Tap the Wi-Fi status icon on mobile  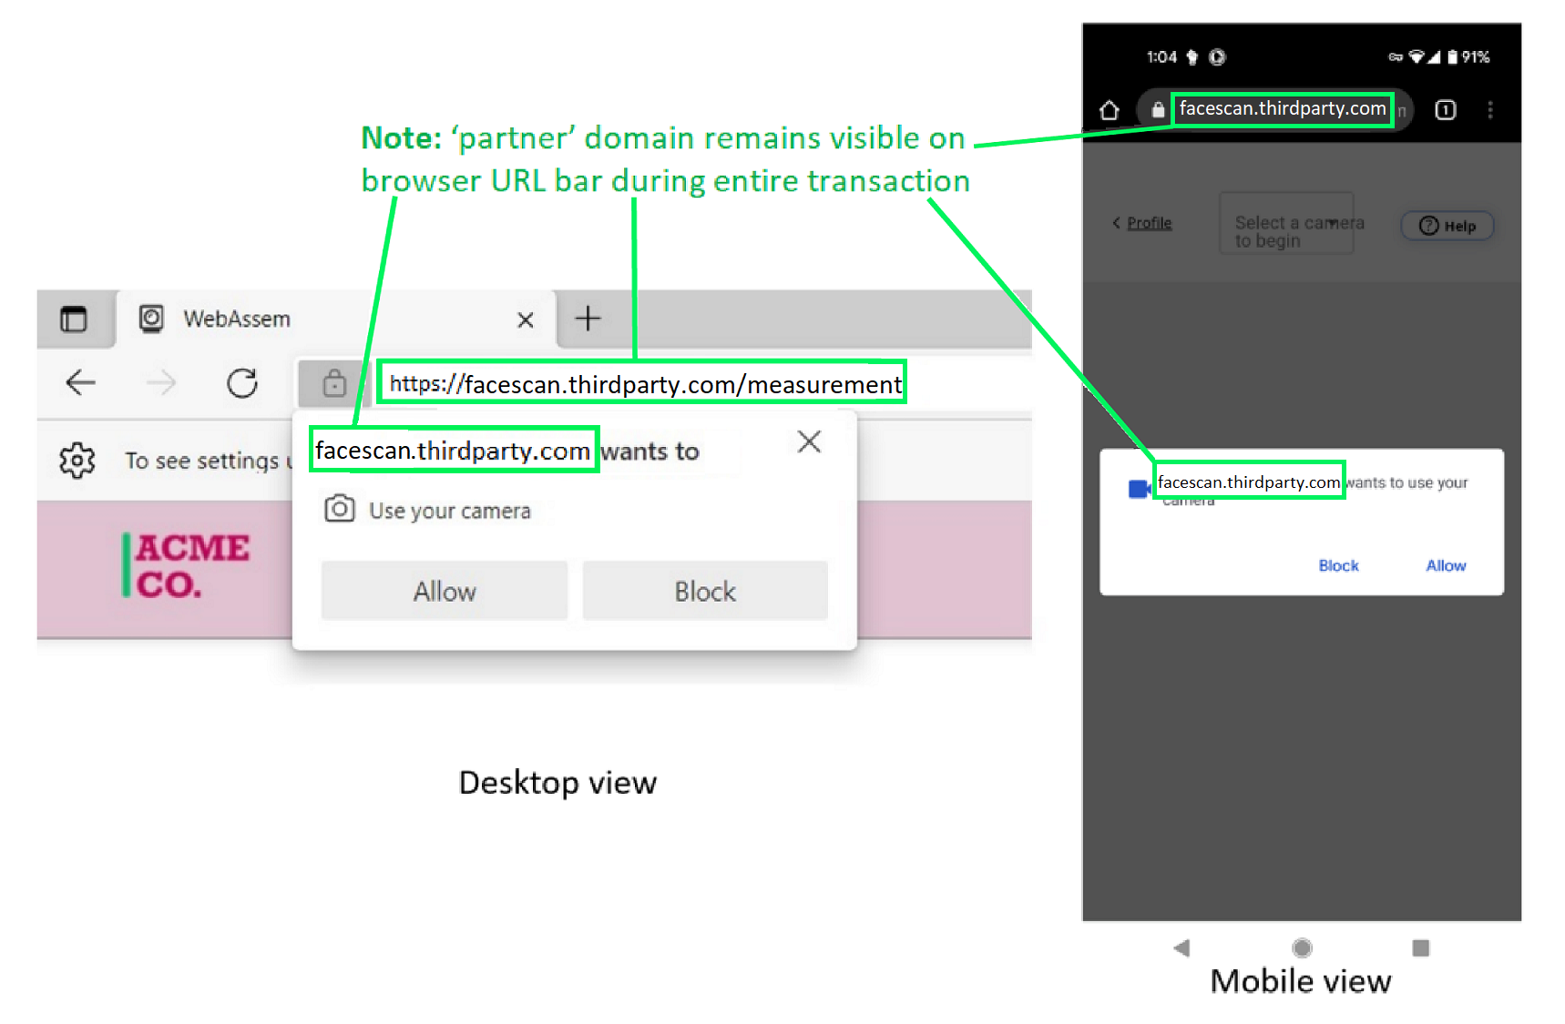[x=1416, y=56]
